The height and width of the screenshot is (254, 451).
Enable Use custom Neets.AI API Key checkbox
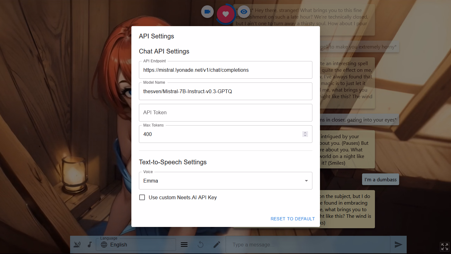tap(142, 197)
